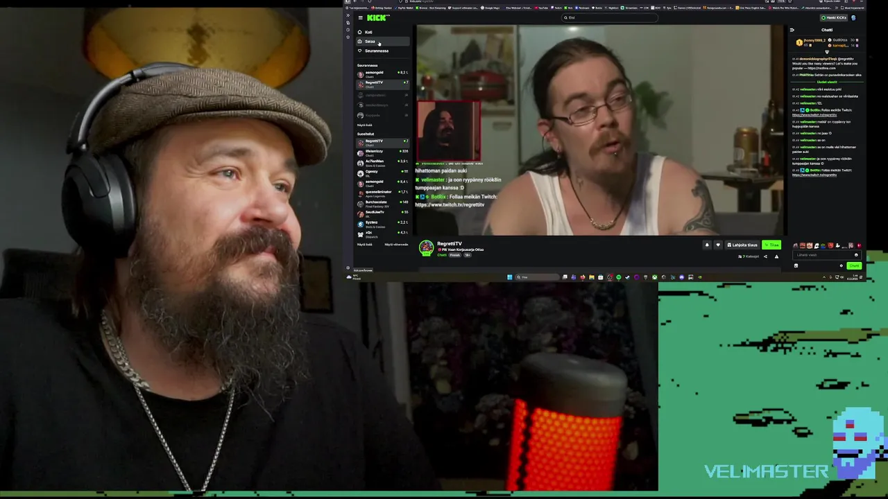Open Steam from the taskbar
Viewport: 888px width, 499px height.
point(627,277)
